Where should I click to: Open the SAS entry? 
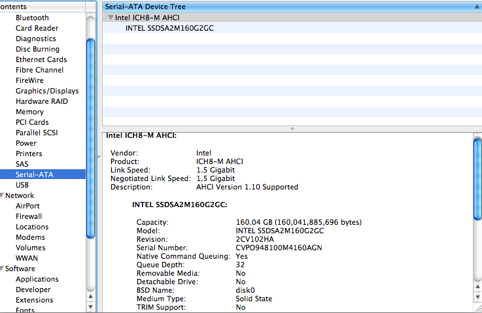point(22,164)
